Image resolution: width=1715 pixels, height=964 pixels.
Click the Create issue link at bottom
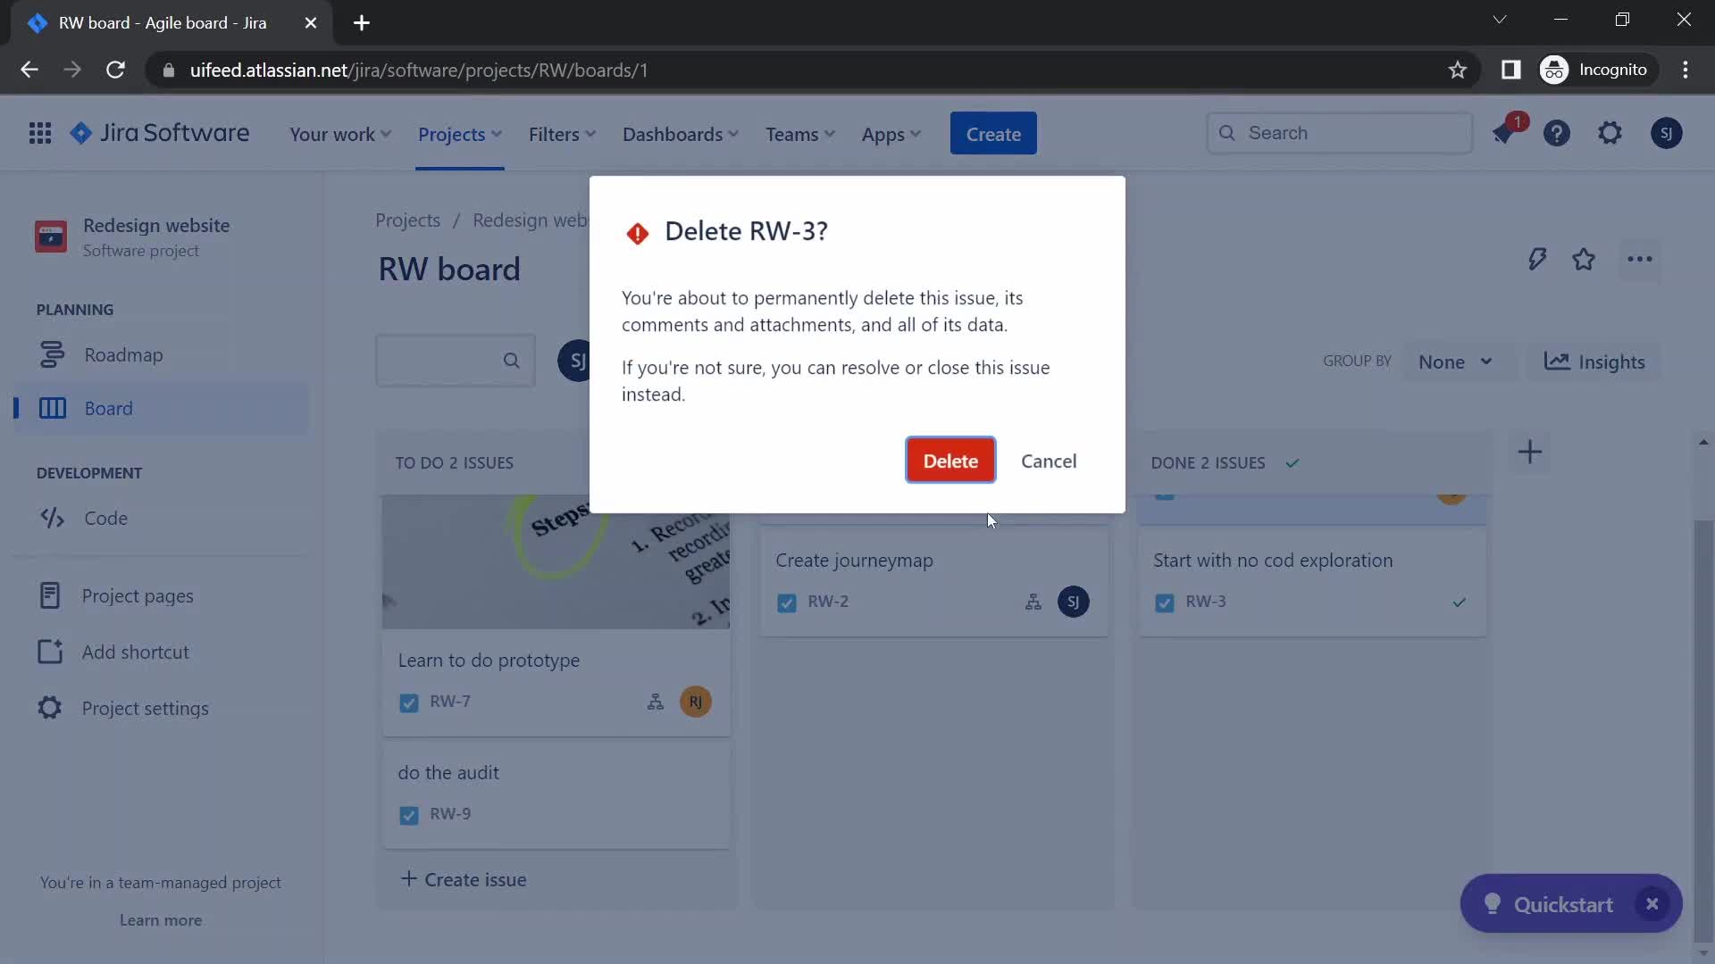463,879
